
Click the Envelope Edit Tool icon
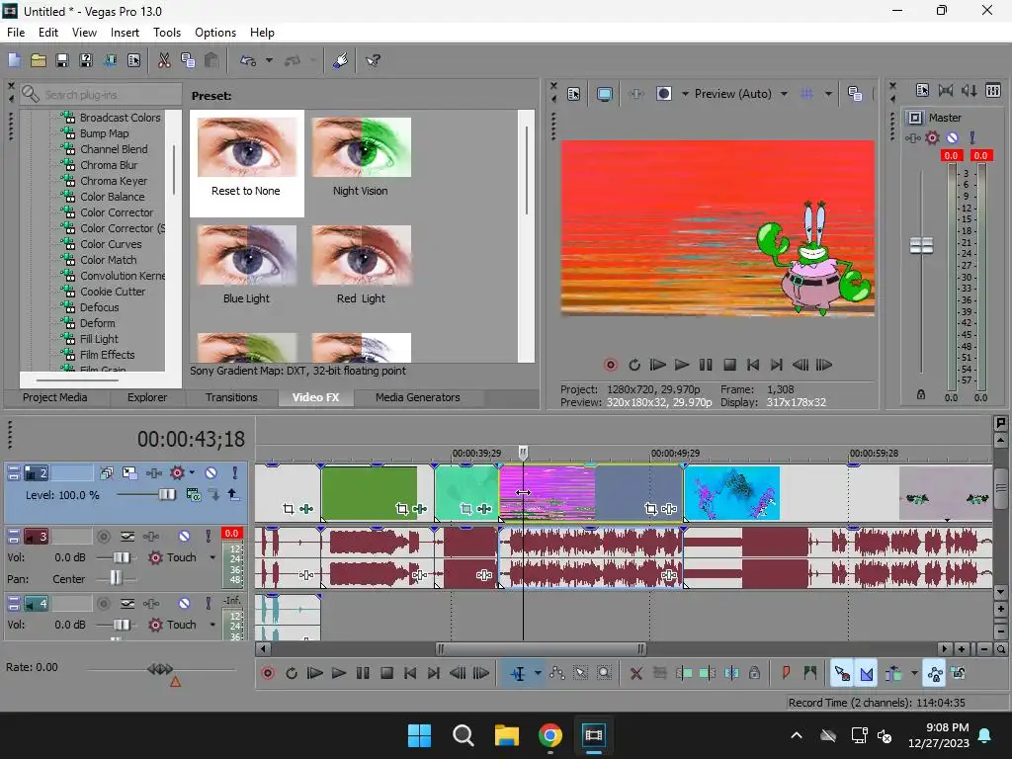[557, 674]
